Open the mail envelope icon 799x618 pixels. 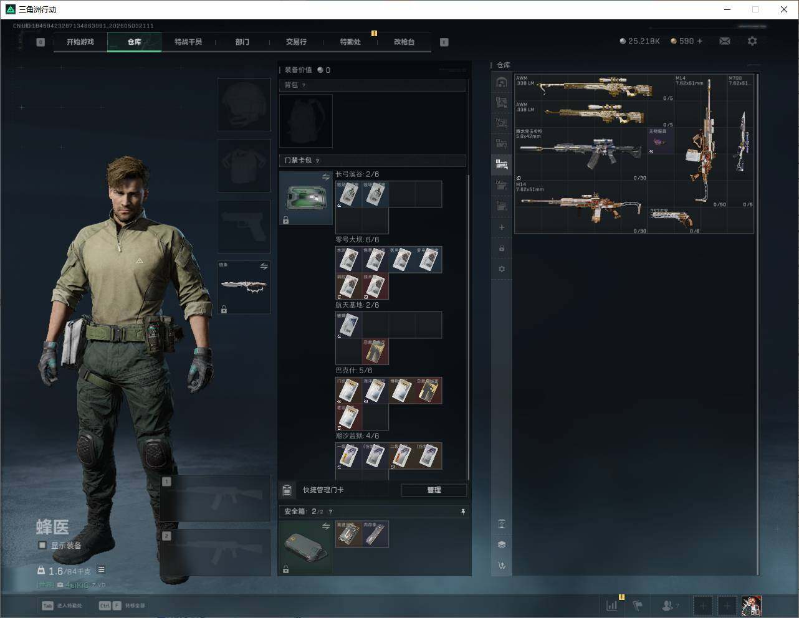point(725,41)
